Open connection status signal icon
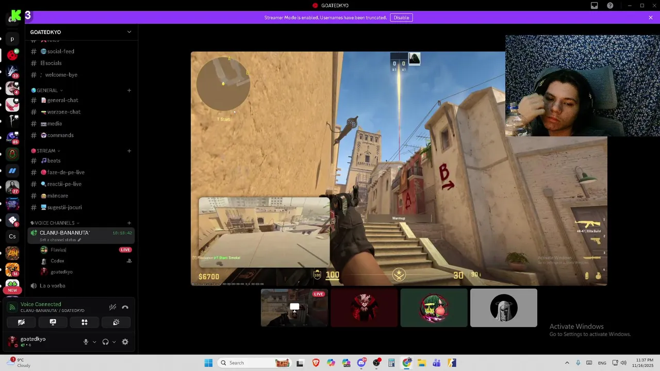660x371 pixels. pos(12,307)
